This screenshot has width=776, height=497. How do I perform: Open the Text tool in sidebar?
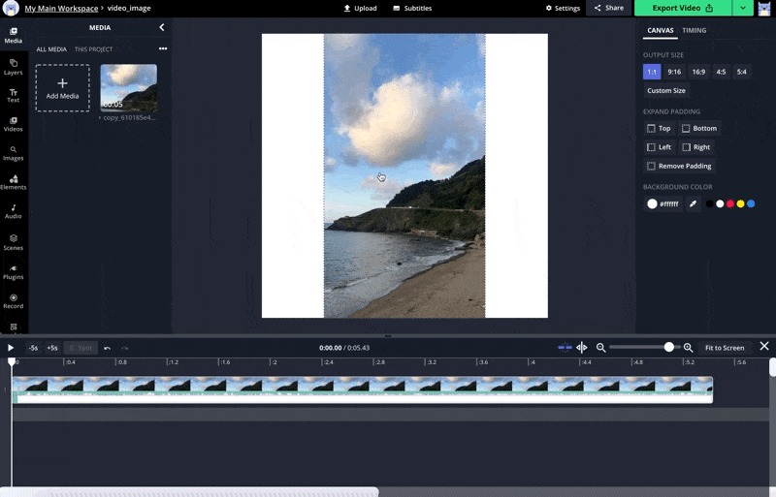14,95
